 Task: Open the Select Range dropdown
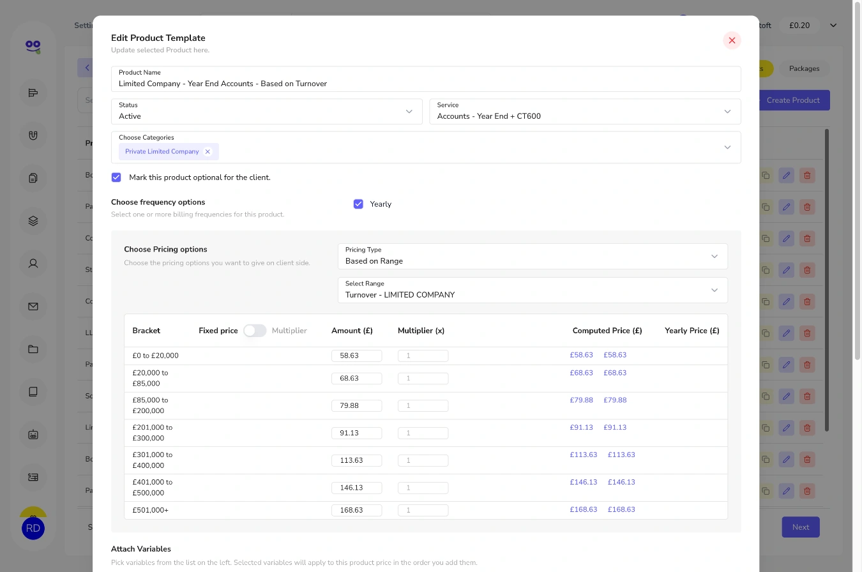click(x=533, y=290)
